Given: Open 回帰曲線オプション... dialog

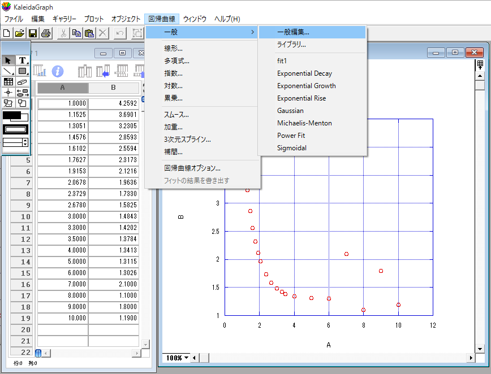Looking at the screenshot, I should pos(202,168).
